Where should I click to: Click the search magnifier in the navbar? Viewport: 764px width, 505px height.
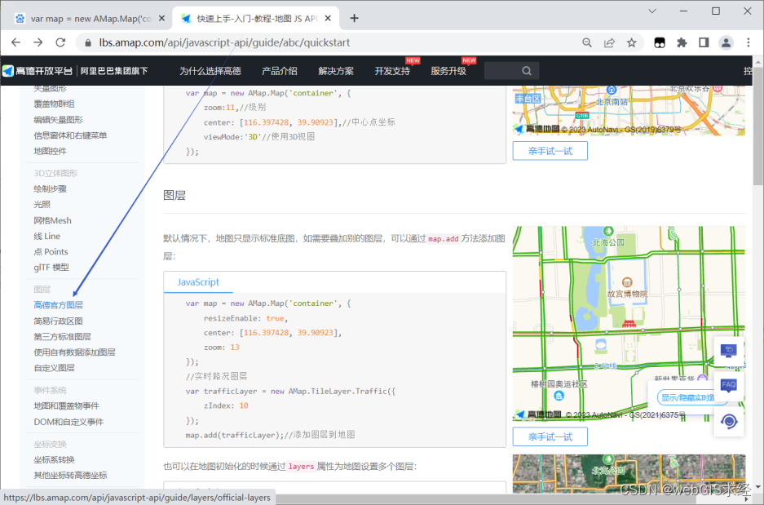[x=526, y=70]
